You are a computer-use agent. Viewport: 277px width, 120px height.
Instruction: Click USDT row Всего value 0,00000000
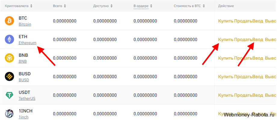point(65,95)
